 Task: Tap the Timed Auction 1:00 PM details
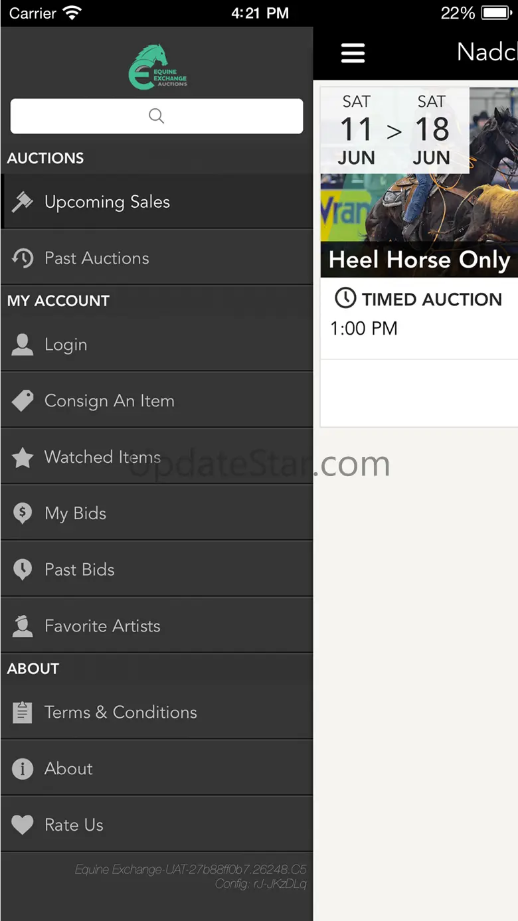pyautogui.click(x=418, y=313)
